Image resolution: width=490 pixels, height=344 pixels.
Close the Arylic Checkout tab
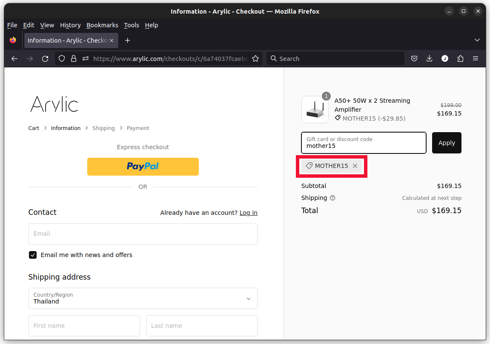tap(112, 40)
